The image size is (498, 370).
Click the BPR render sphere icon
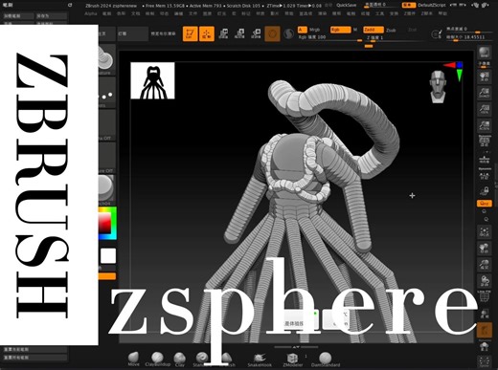coord(485,53)
